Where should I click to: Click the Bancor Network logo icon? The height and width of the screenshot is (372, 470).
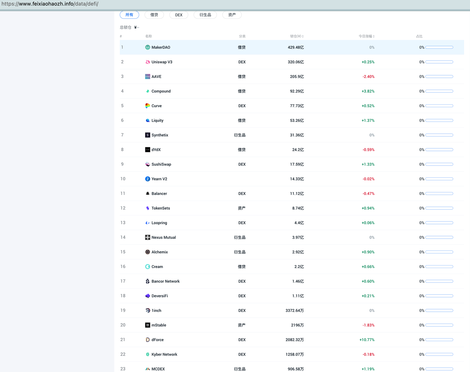point(148,281)
